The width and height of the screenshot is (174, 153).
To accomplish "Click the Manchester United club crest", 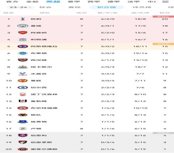I will point(23,81).
